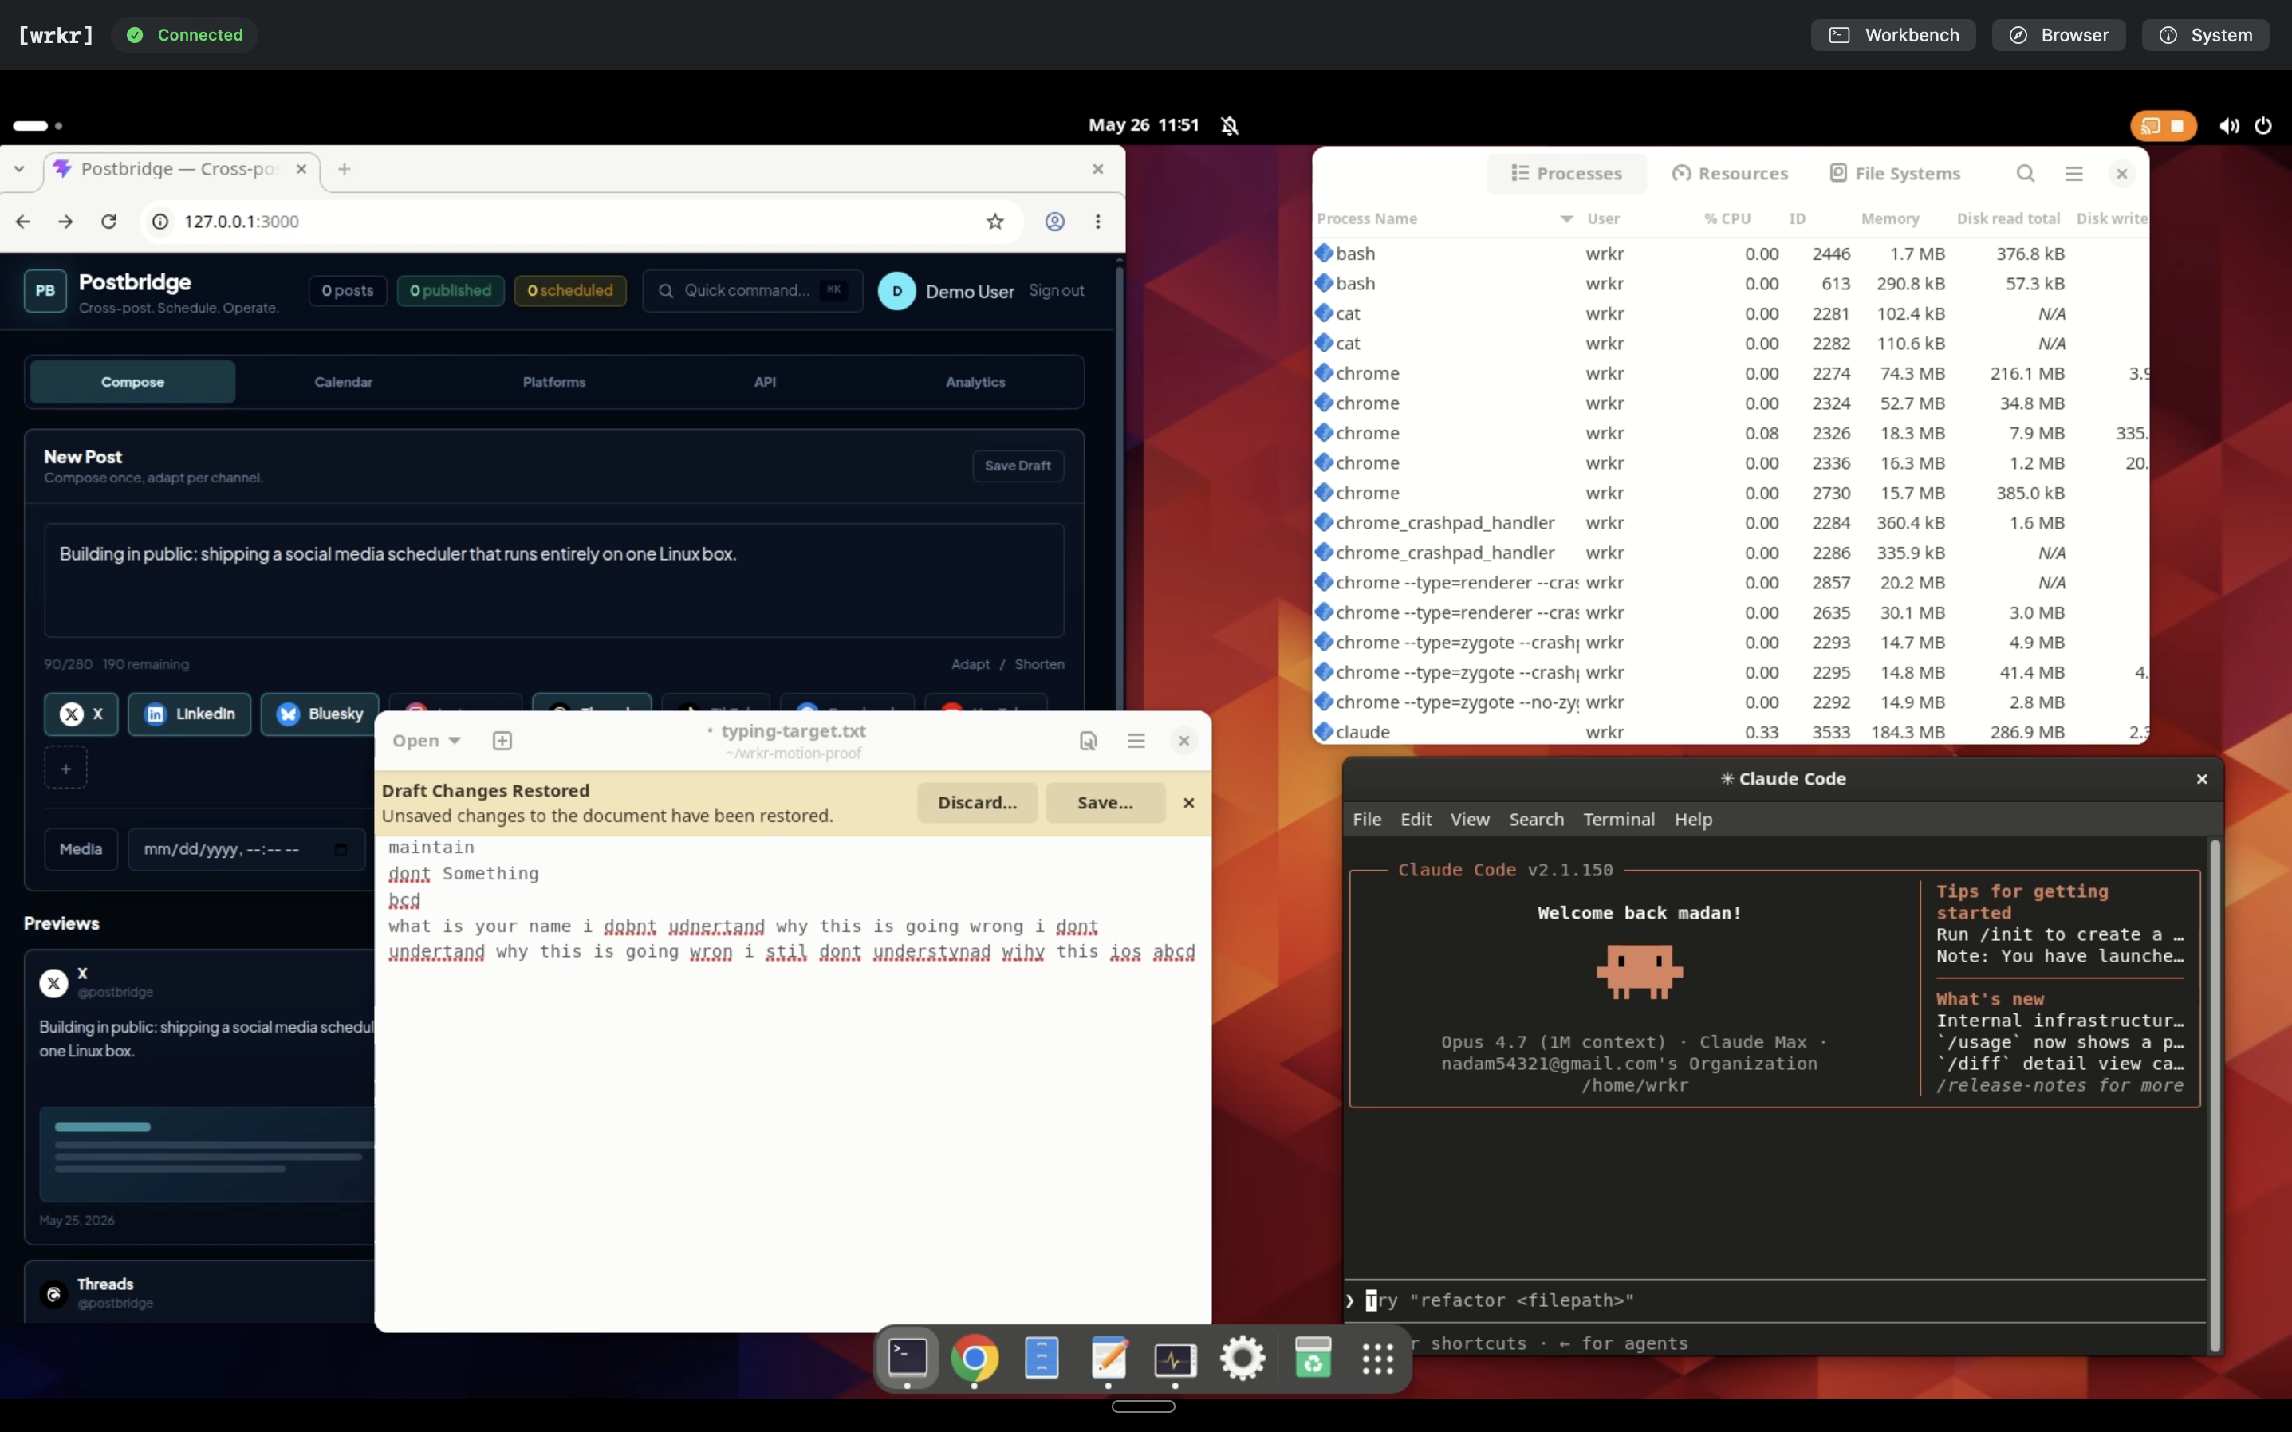
Task: Click the Chrome address bar URL
Action: (242, 221)
